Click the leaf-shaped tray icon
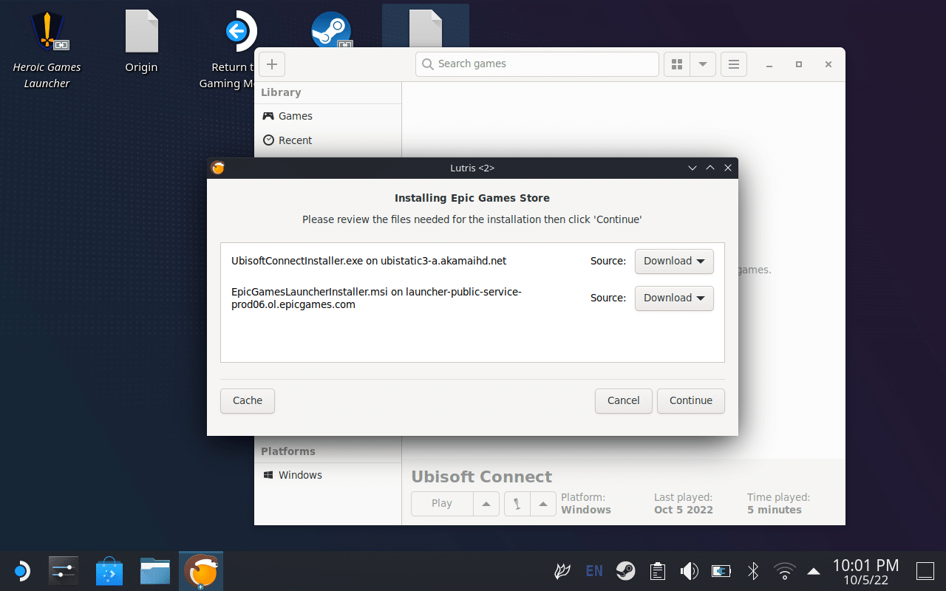 coord(562,571)
